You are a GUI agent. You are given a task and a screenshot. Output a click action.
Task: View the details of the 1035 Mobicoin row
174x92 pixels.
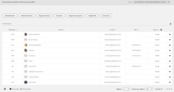coord(170,56)
